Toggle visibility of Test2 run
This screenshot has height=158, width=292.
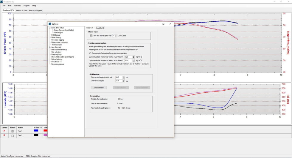coord(13,135)
